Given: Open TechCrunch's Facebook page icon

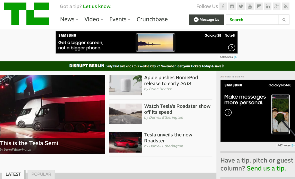Looking at the screenshot, I should pyautogui.click(x=223, y=6).
